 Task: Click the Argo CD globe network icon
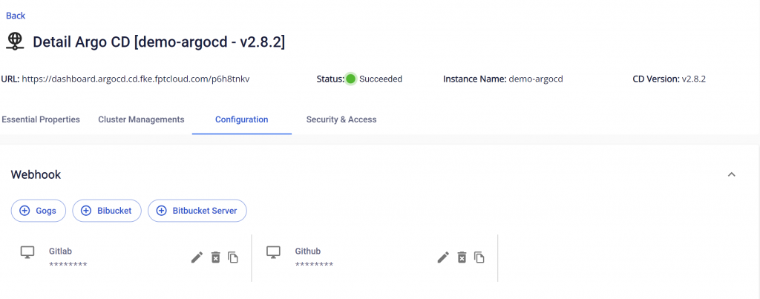pos(15,42)
